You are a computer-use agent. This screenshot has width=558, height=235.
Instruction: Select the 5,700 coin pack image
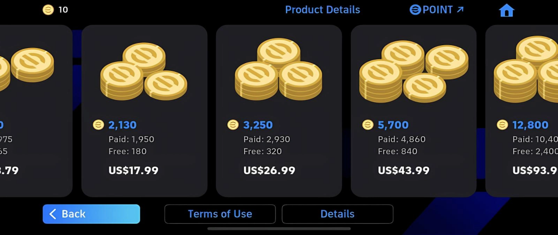click(x=413, y=71)
